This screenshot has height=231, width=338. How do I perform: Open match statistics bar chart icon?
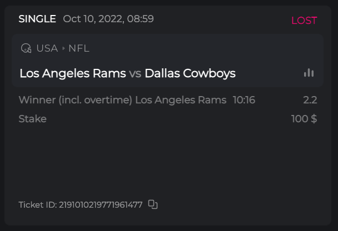[x=309, y=73]
